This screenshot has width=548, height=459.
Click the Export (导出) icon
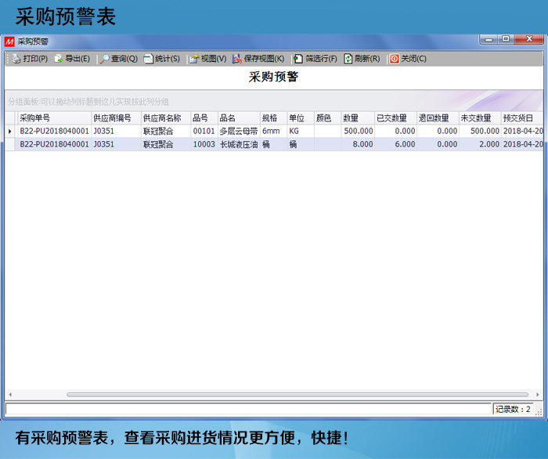tap(59, 59)
